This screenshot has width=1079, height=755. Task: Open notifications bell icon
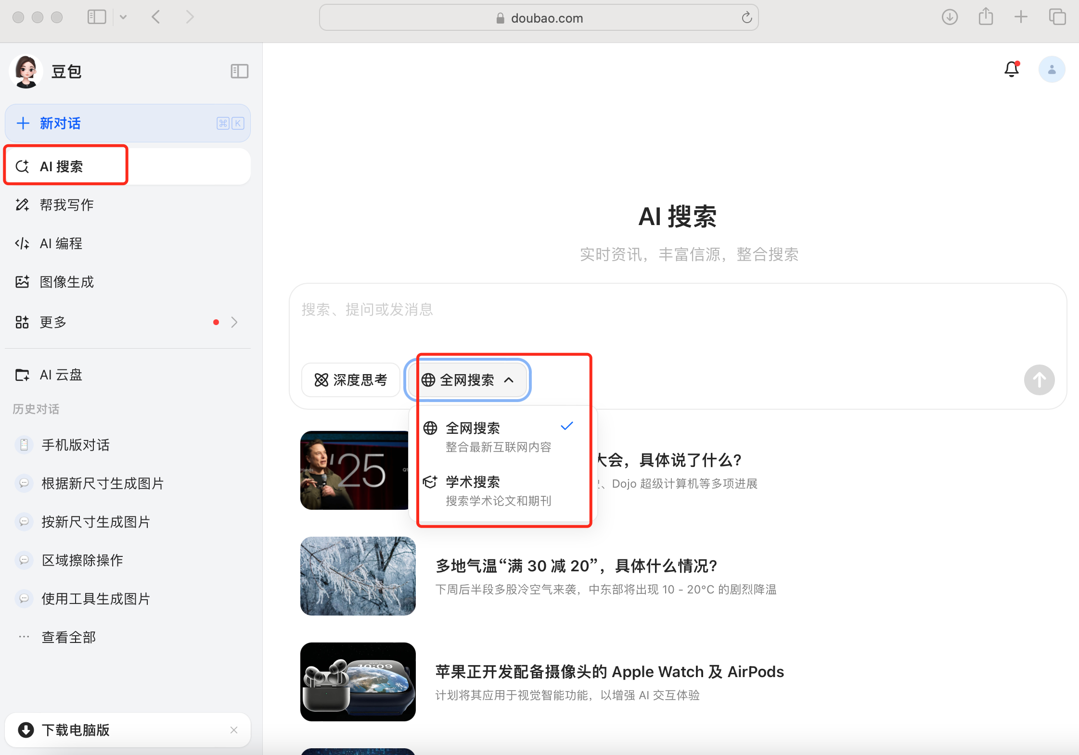click(x=1012, y=70)
